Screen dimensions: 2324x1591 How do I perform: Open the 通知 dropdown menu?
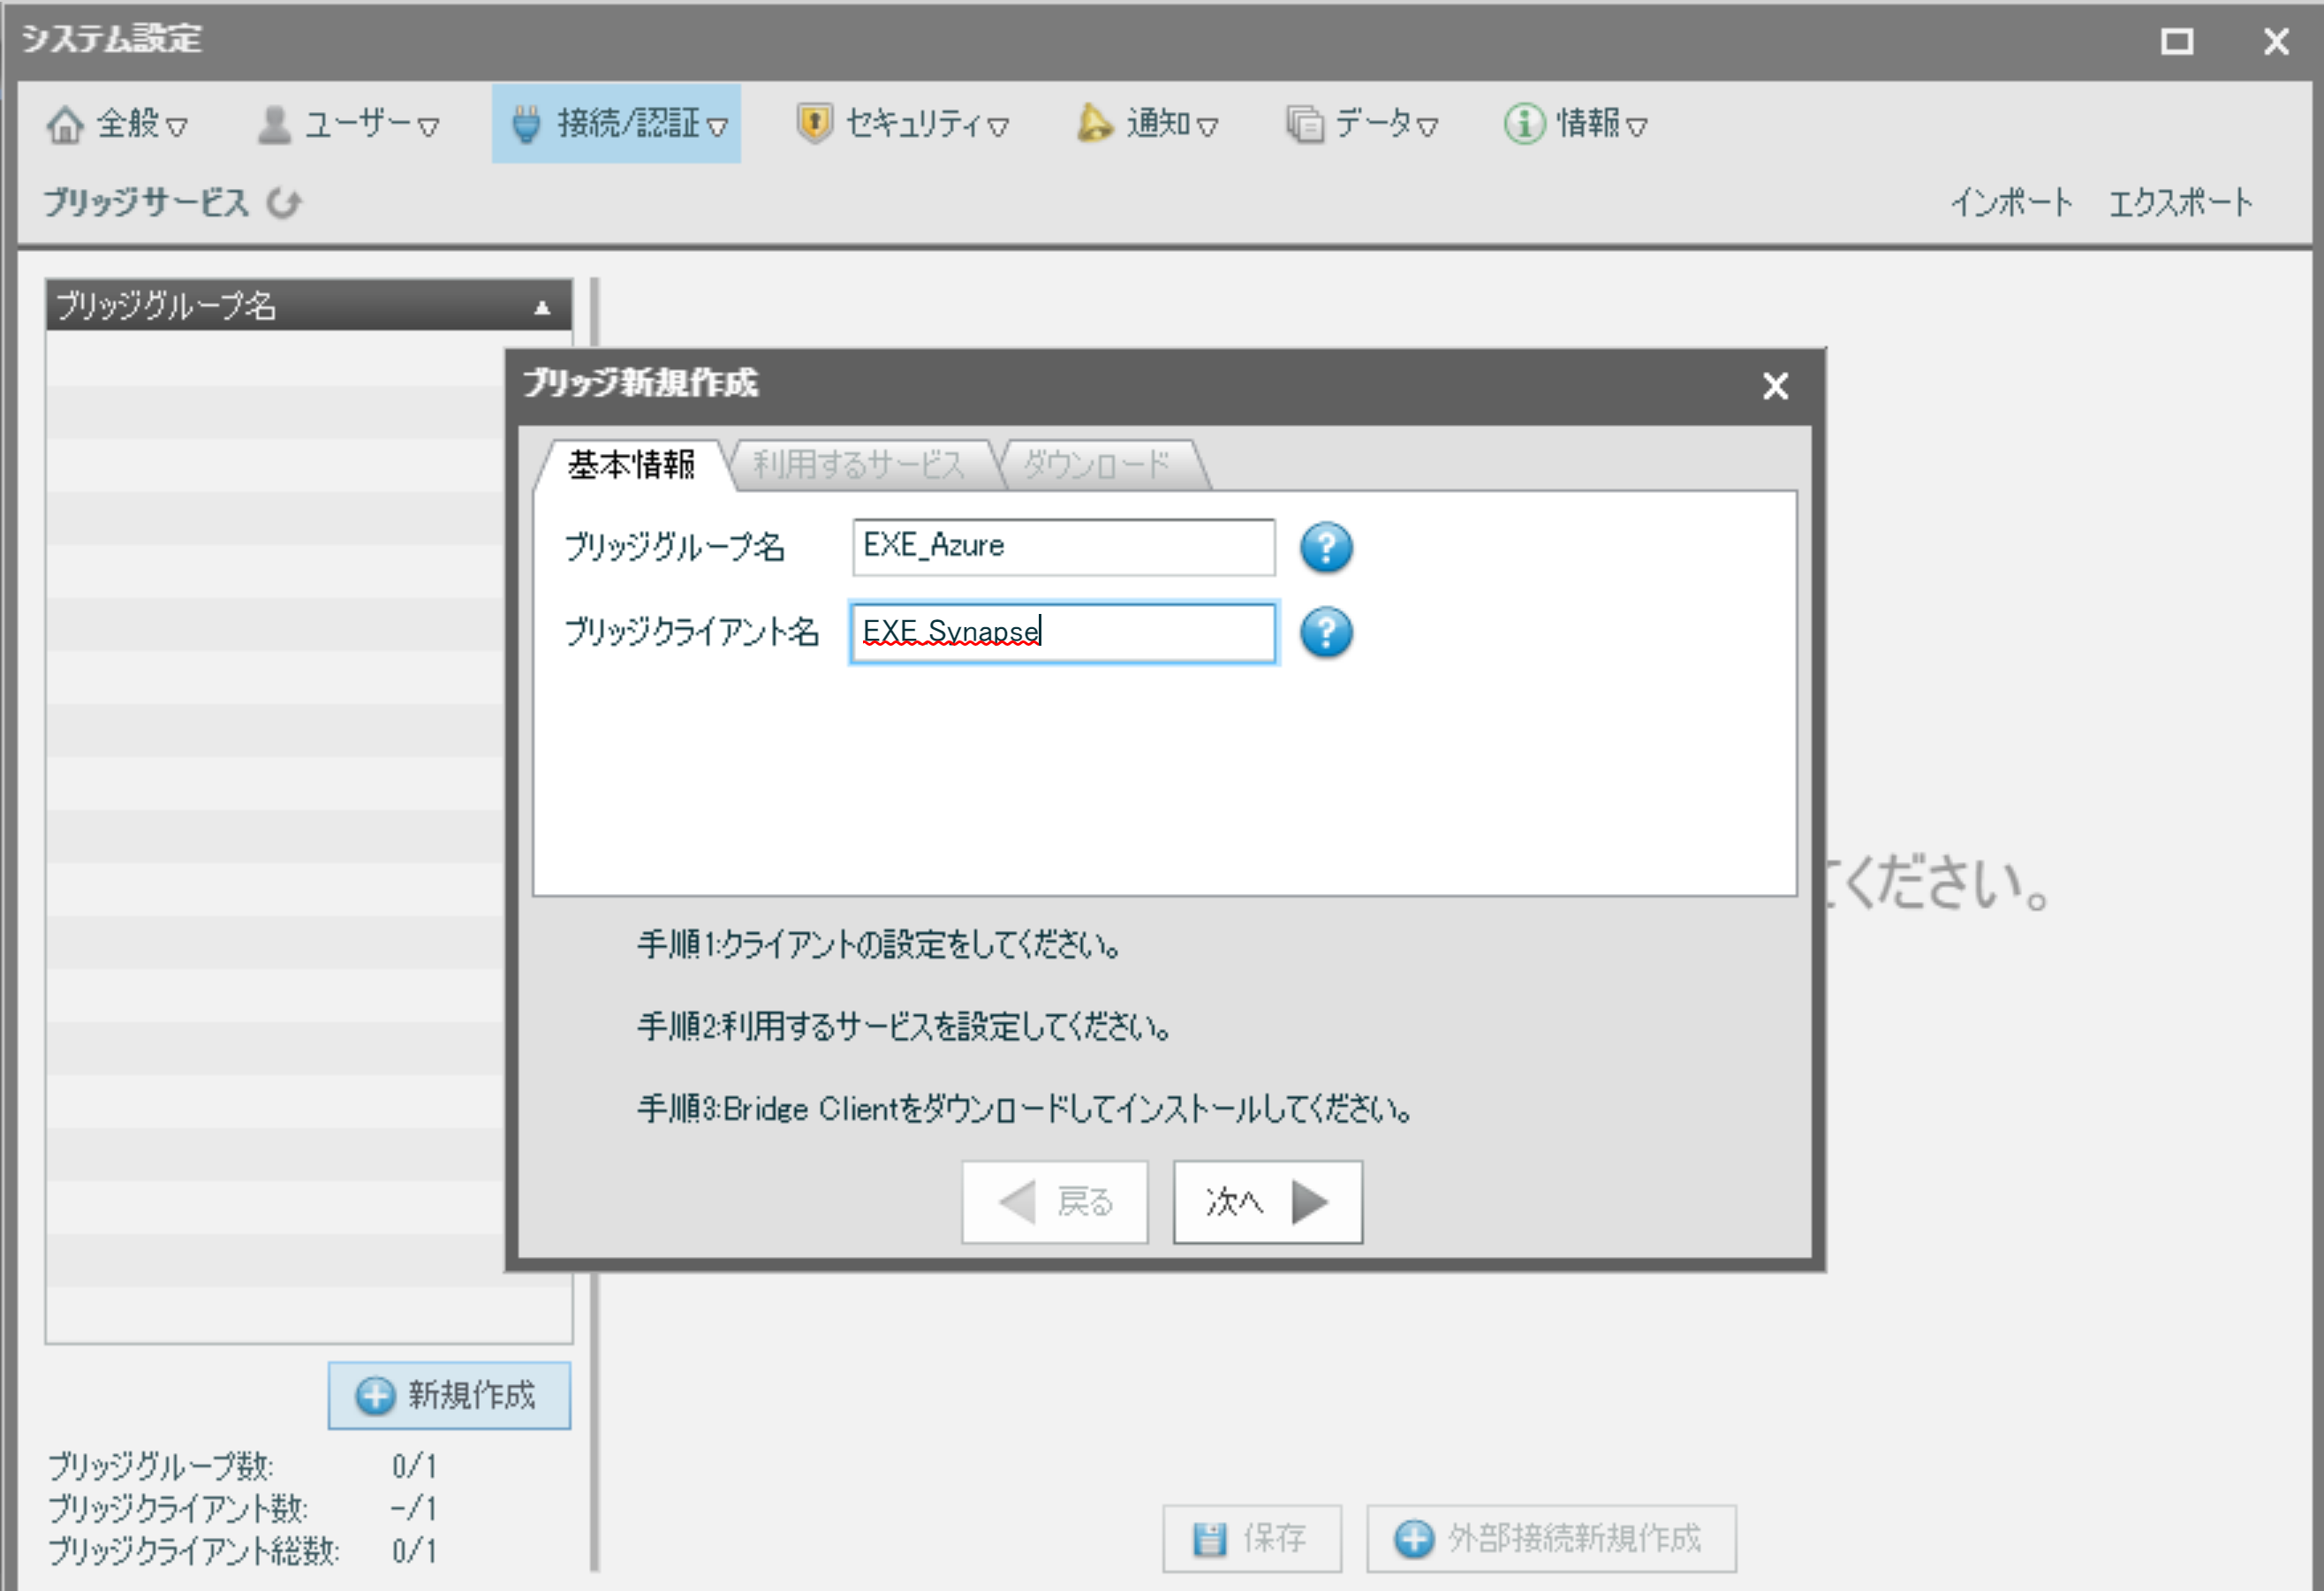(1148, 124)
